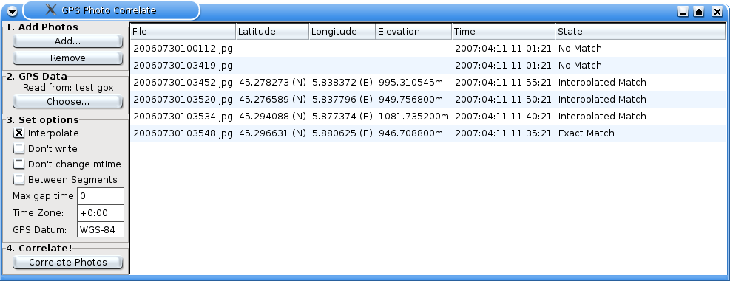Sort by the Longitude column header
Screen dimensions: 730x281
[342, 32]
